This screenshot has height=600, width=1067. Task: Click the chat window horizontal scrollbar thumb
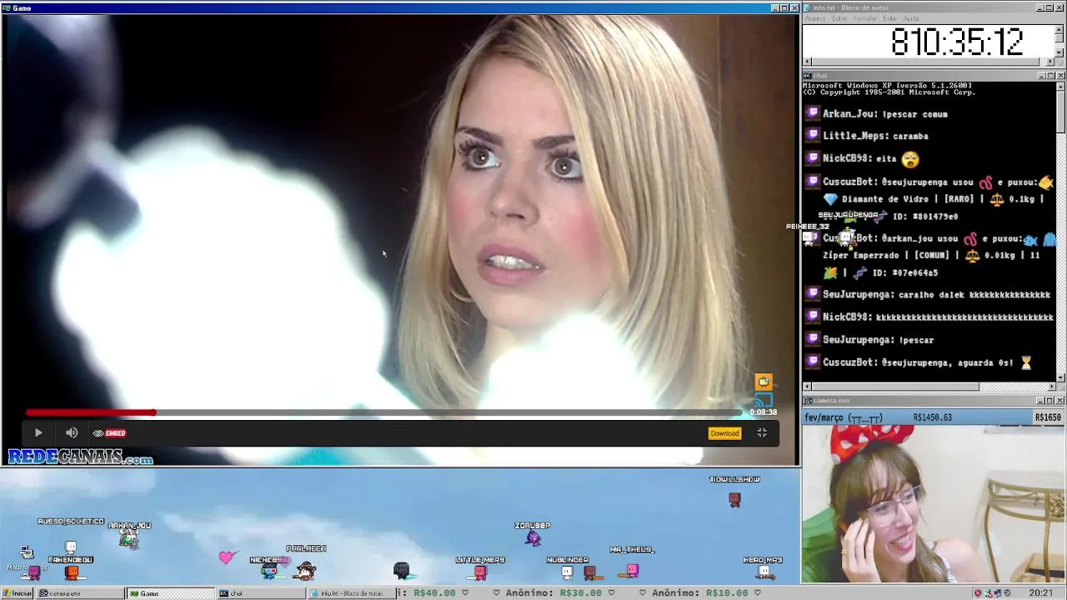click(x=895, y=387)
